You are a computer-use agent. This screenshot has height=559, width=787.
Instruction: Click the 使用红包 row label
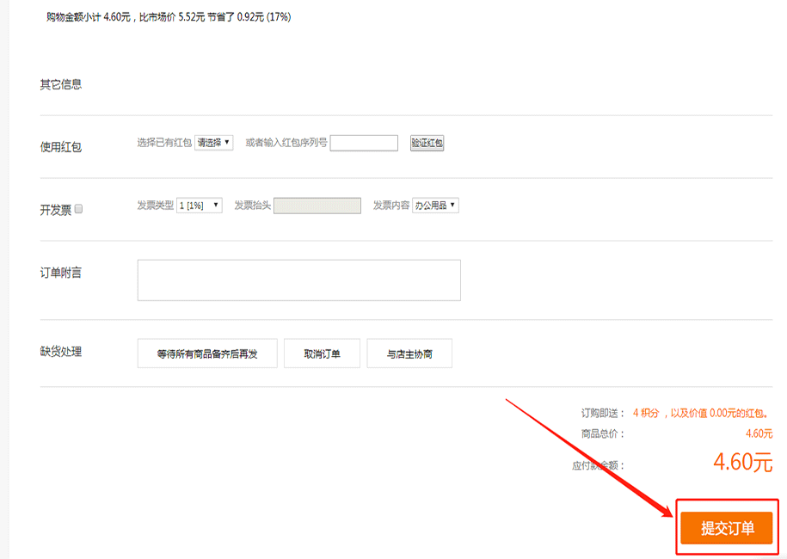(x=60, y=147)
